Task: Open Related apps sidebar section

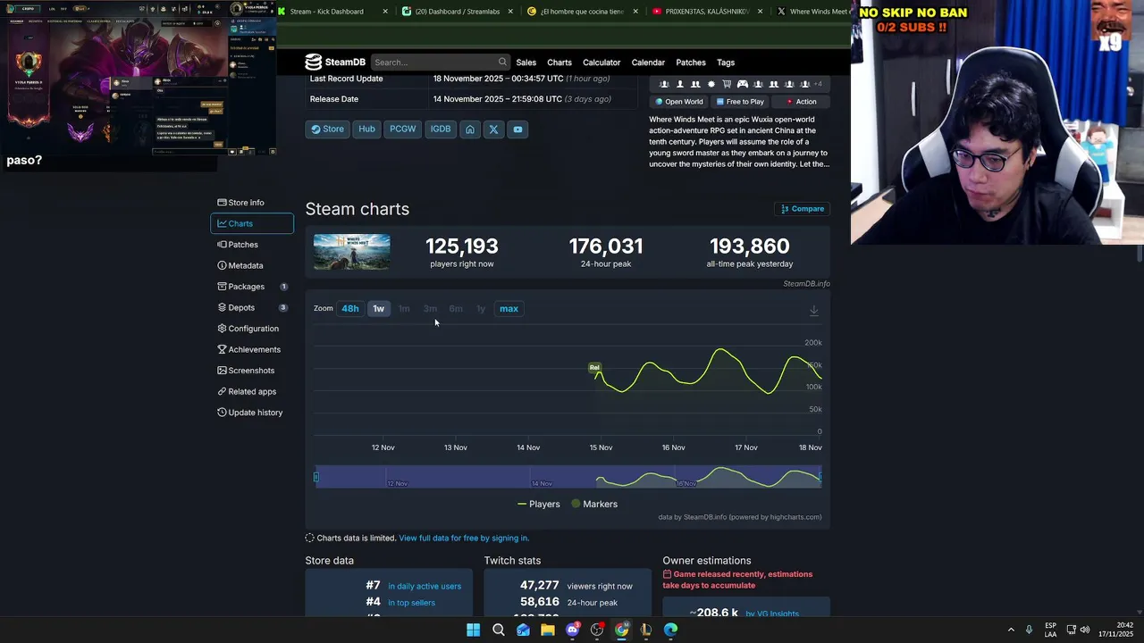Action: pyautogui.click(x=252, y=391)
